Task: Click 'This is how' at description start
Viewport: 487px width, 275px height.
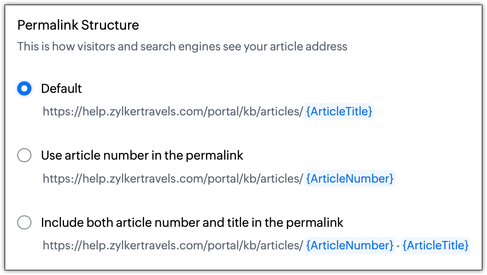Action: click(x=46, y=46)
